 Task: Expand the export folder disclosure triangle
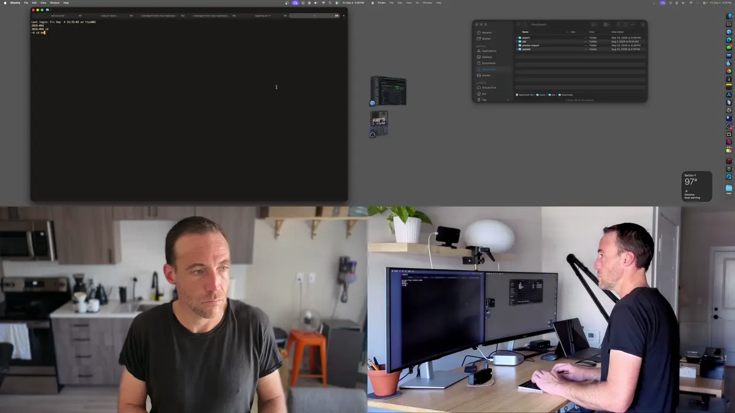517,38
